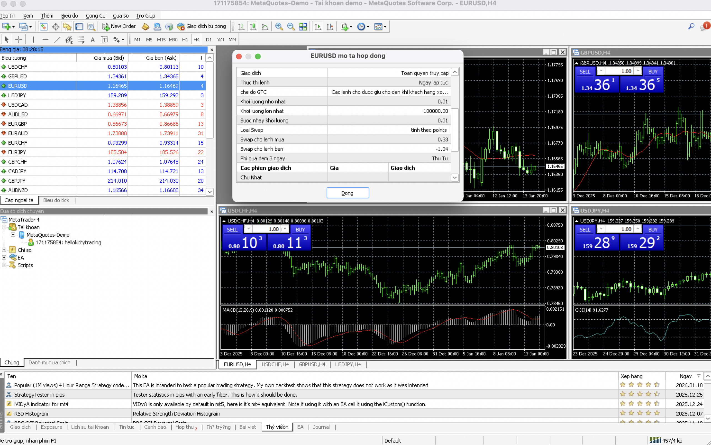Click the Dong button in dialog
The height and width of the screenshot is (445, 711).
[347, 193]
